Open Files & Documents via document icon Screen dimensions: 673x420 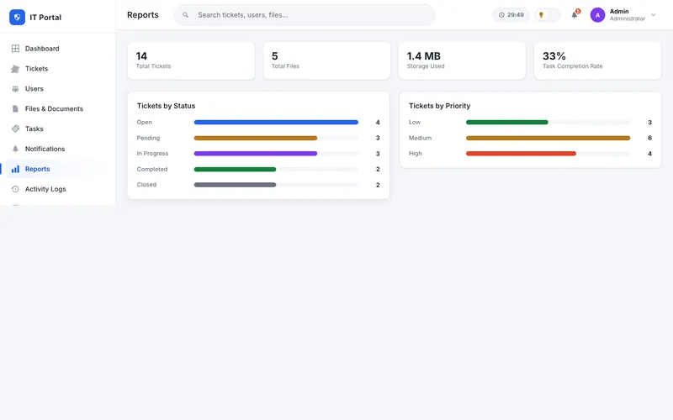pyautogui.click(x=15, y=109)
